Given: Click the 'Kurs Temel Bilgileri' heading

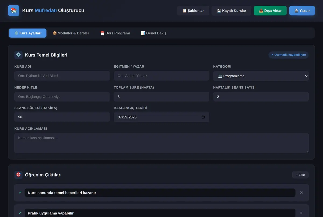Looking at the screenshot, I should point(46,55).
